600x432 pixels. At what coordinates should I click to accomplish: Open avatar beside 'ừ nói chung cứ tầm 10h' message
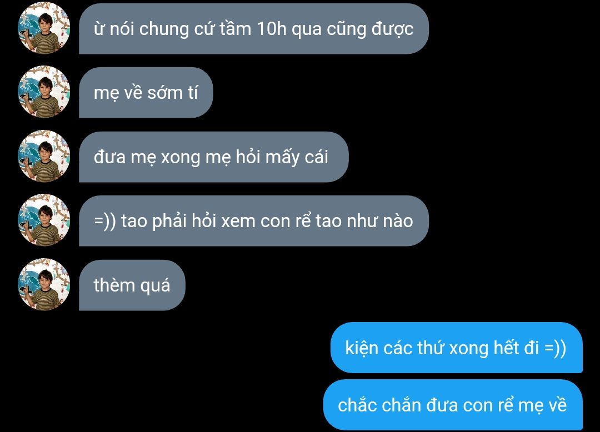pos(44,28)
